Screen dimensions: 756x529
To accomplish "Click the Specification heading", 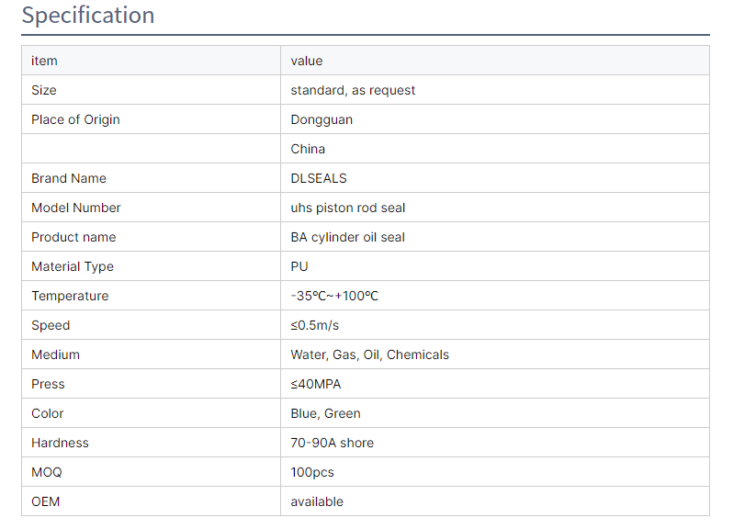I will (88, 16).
